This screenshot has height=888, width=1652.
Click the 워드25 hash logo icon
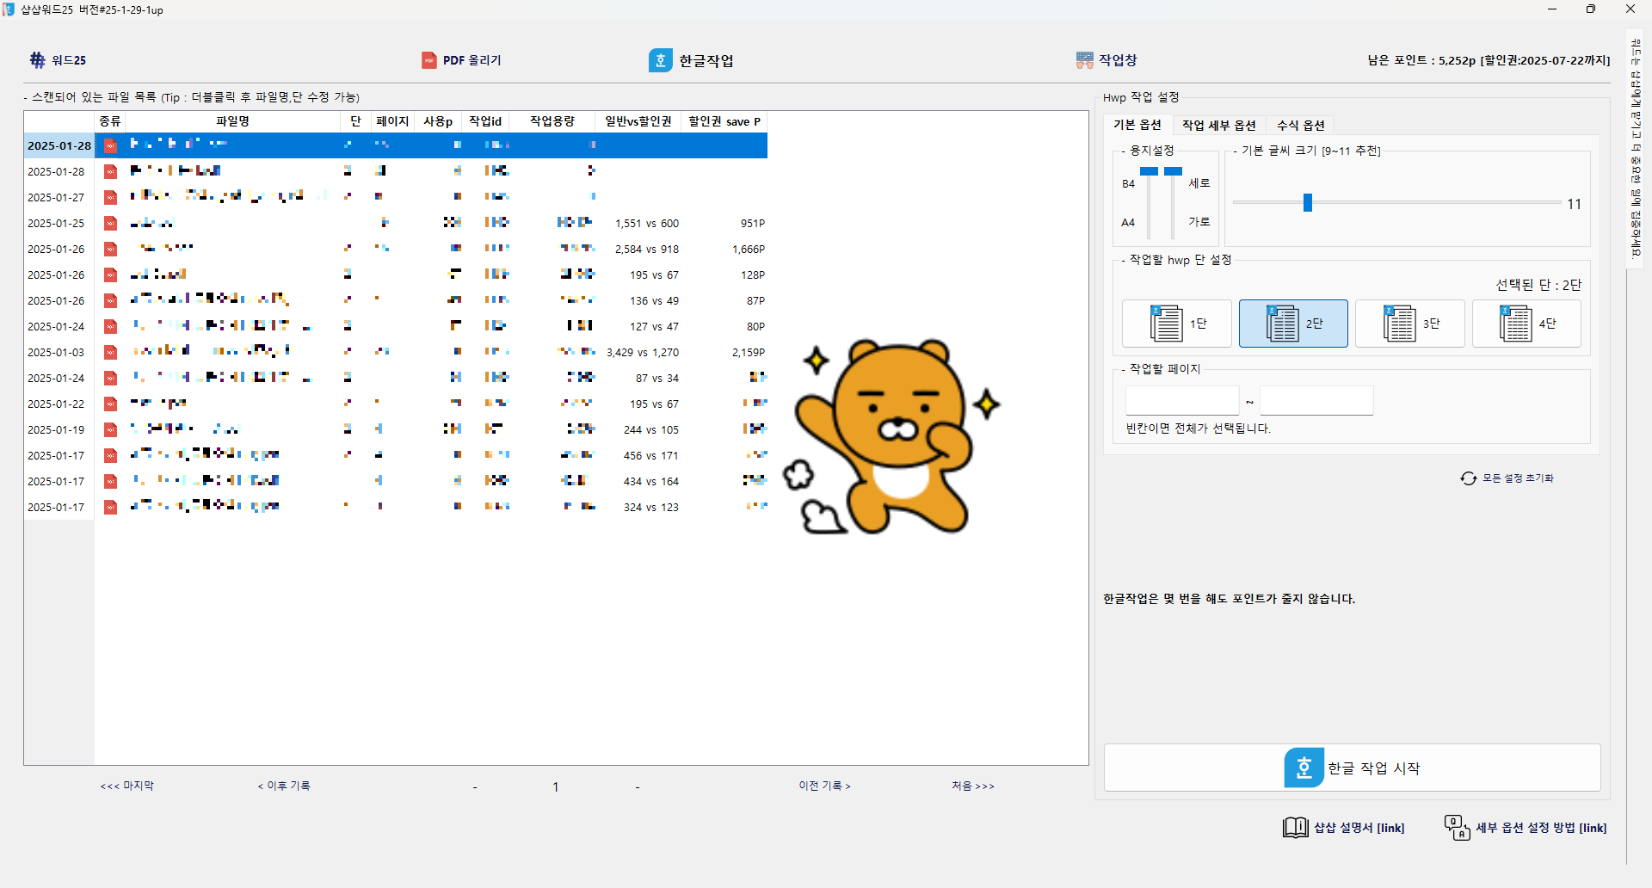click(x=38, y=60)
